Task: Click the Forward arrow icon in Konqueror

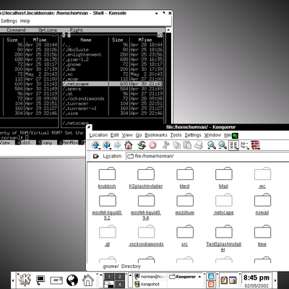Action: [117, 145]
